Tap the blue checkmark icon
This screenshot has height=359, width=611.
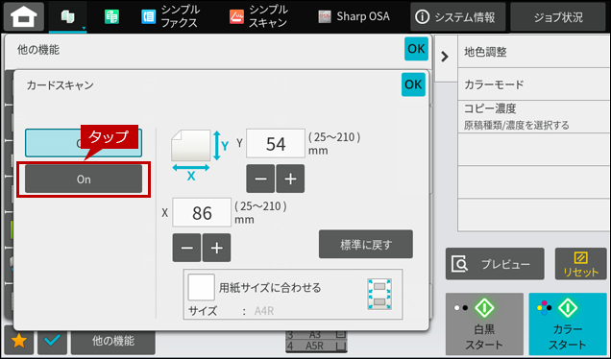(52, 341)
